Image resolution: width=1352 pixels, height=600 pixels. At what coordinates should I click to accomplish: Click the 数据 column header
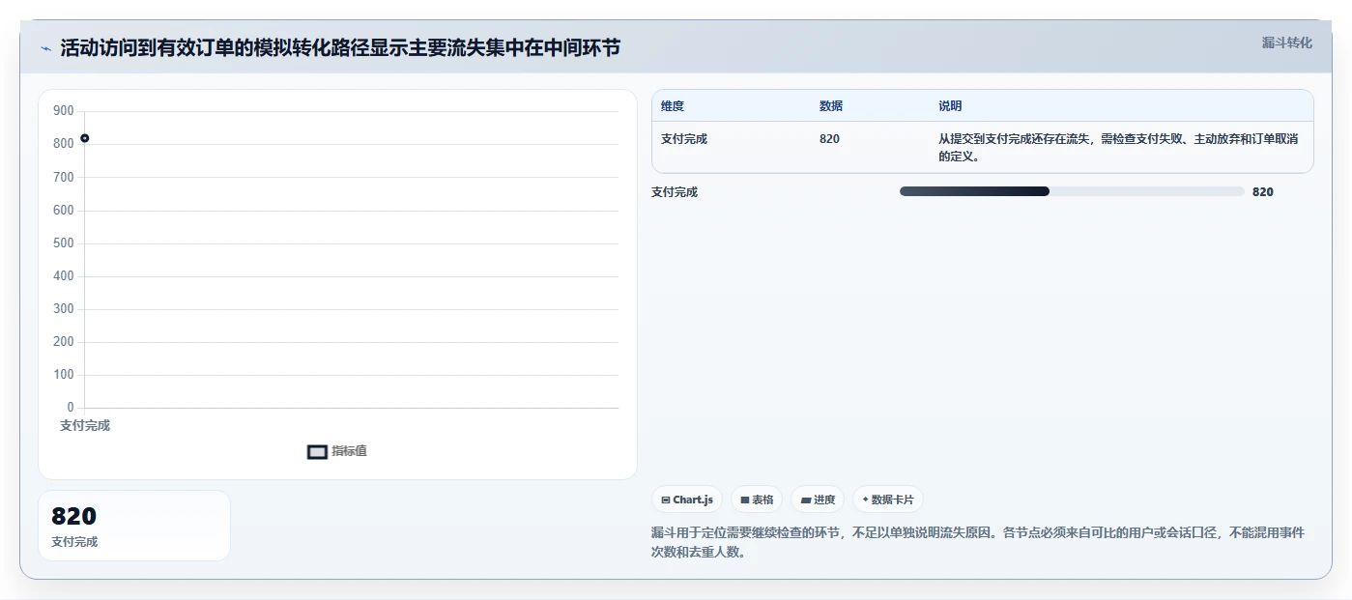coord(831,106)
